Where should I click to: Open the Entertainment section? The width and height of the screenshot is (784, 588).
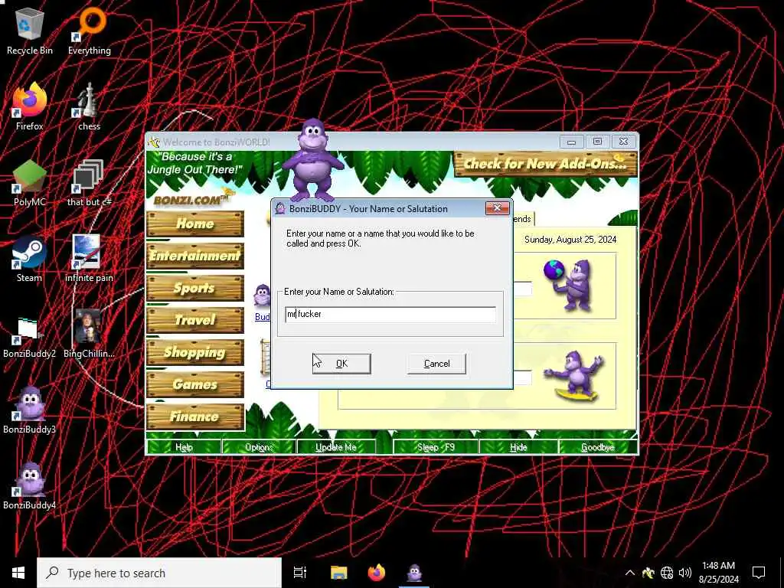coord(195,256)
